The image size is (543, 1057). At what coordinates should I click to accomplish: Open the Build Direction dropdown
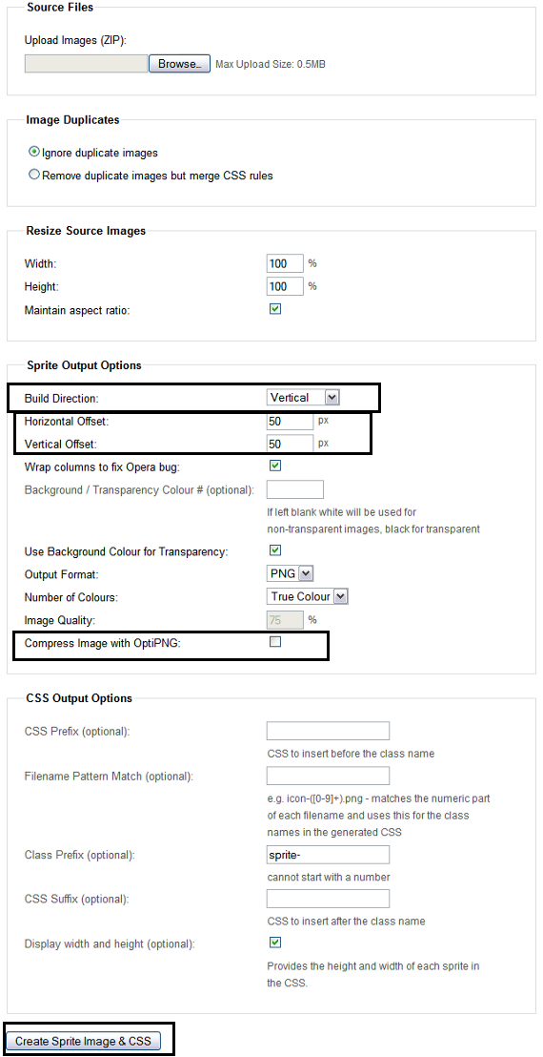click(x=304, y=398)
